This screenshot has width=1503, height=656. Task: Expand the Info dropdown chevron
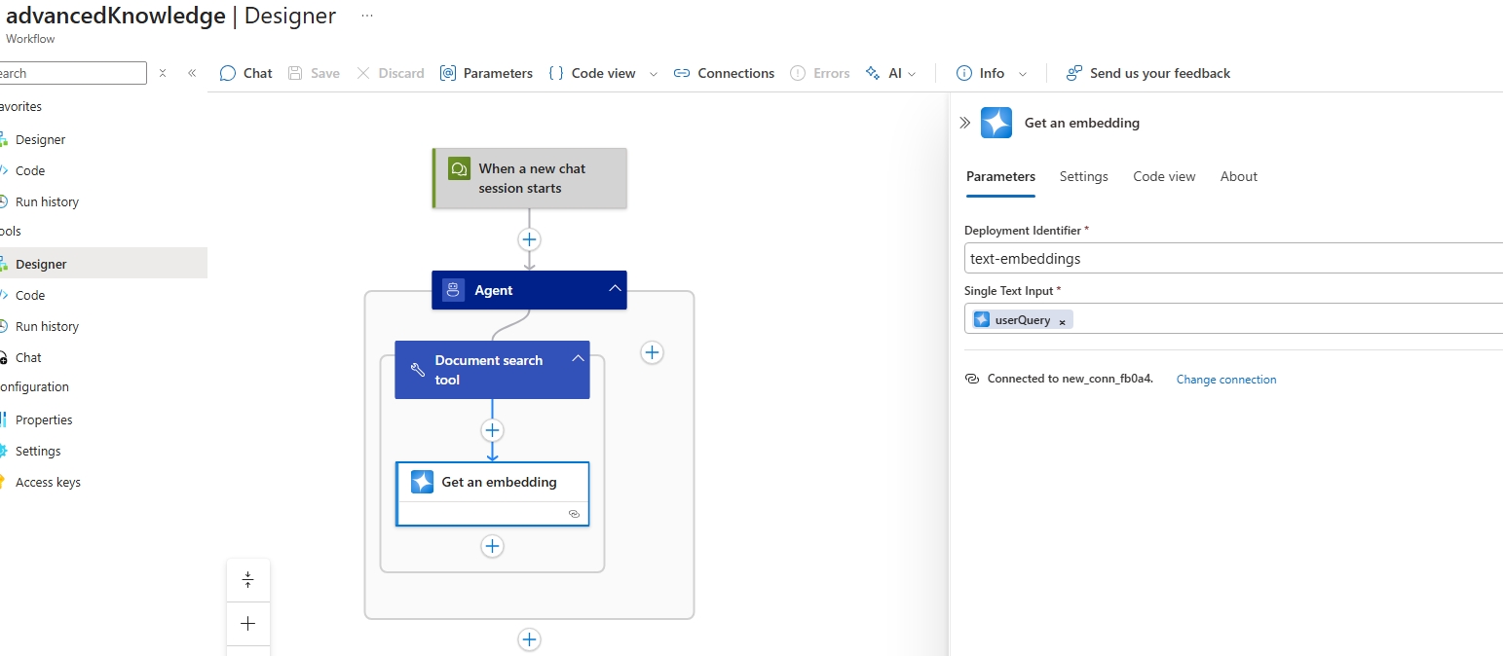pyautogui.click(x=1022, y=74)
